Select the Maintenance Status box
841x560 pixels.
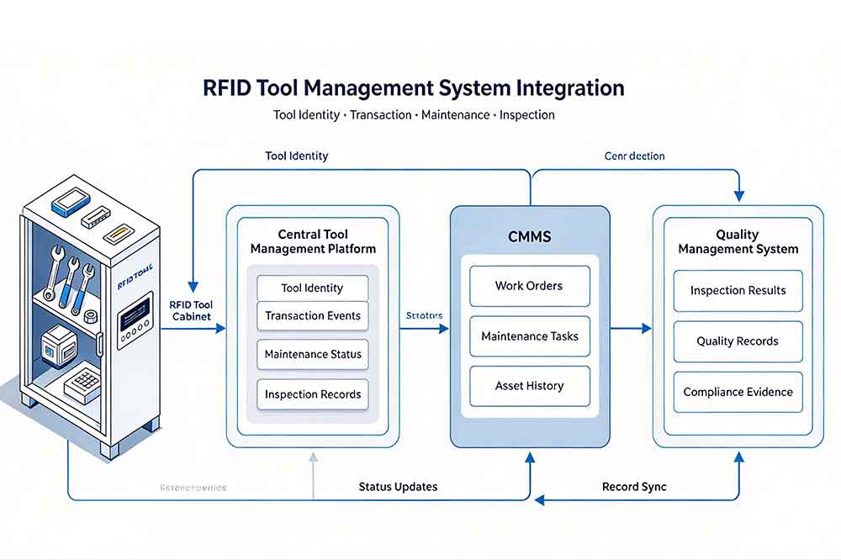point(313,354)
